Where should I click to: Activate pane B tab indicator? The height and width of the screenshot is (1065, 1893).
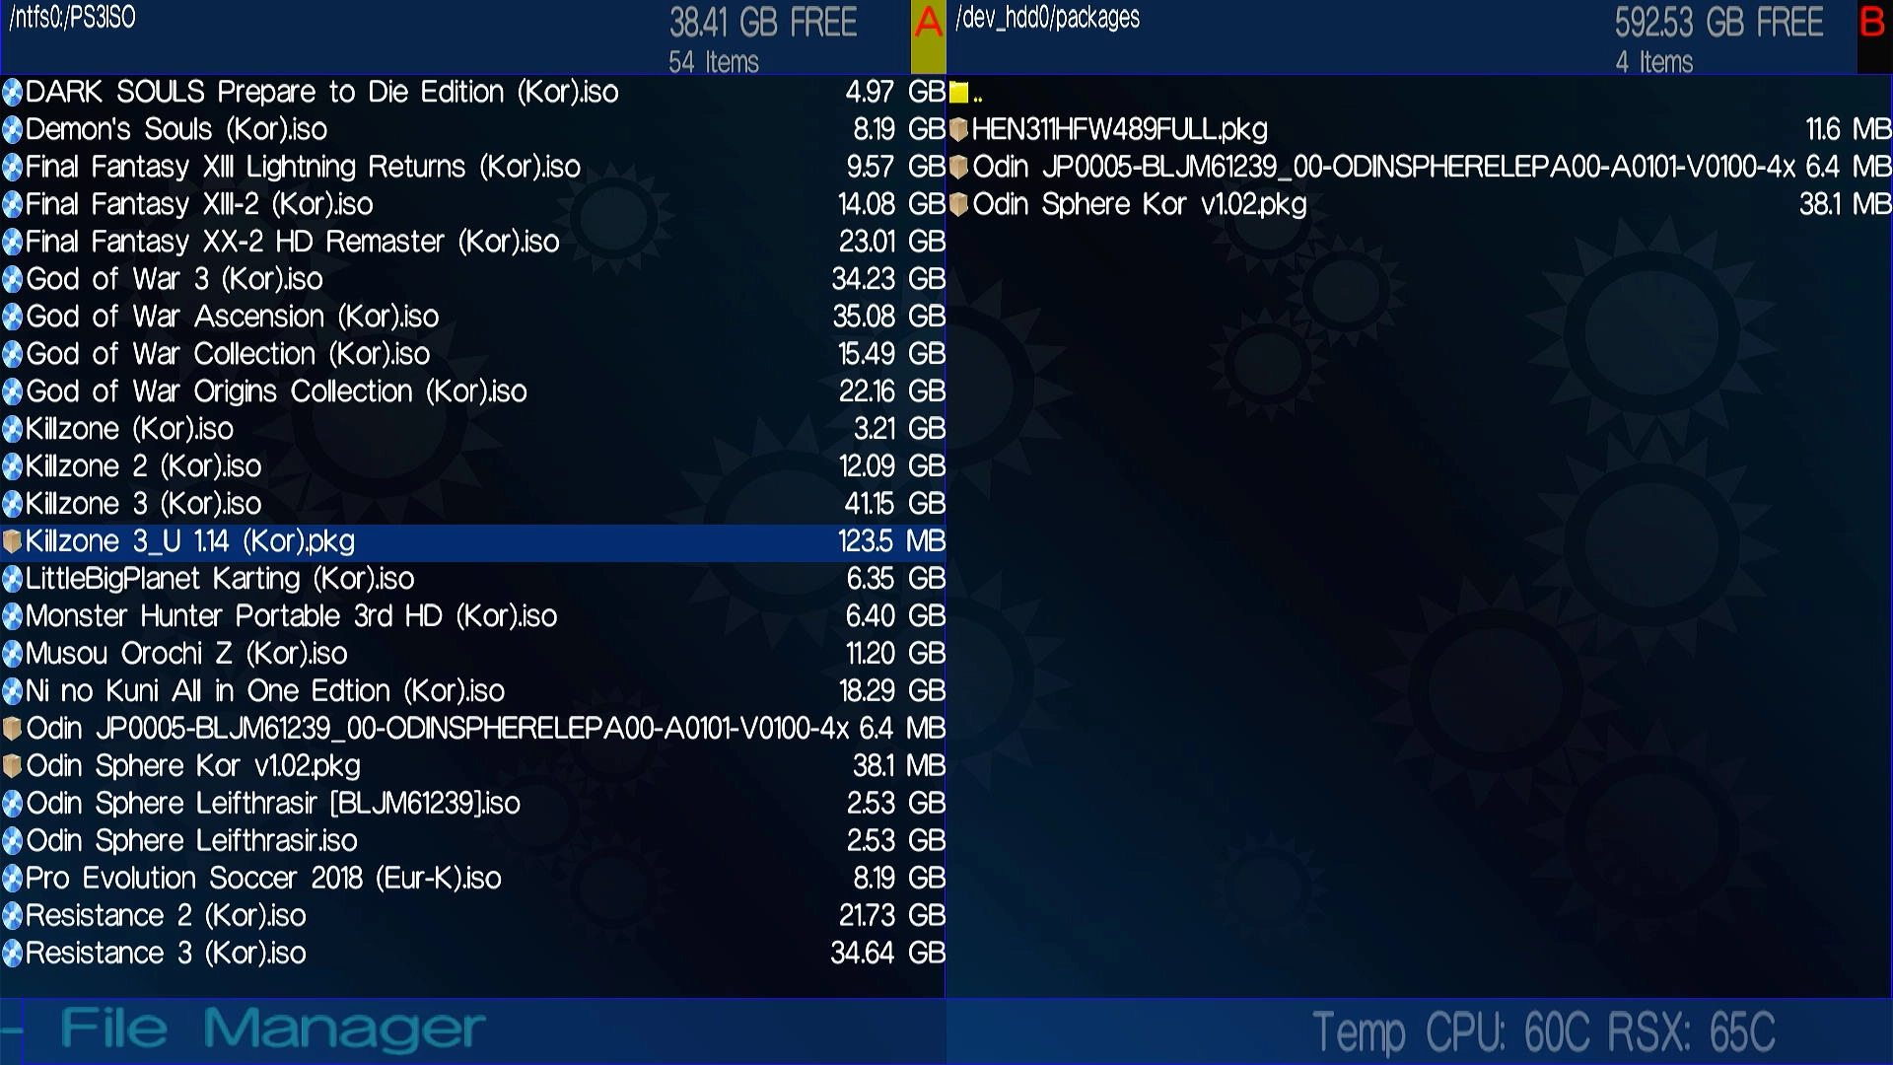[1874, 36]
